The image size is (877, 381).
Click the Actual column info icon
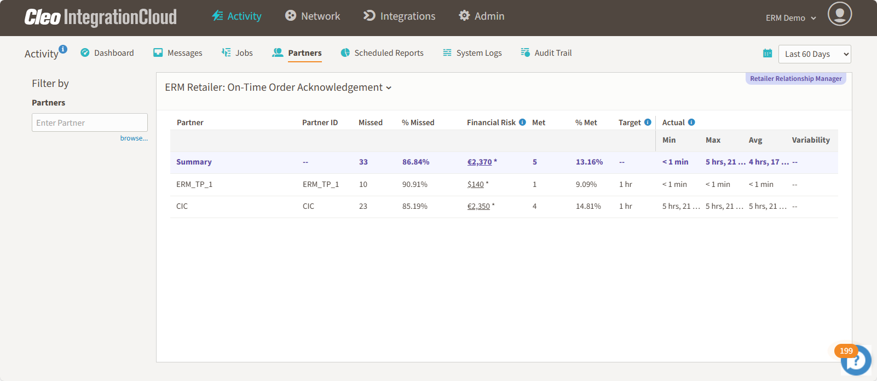pyautogui.click(x=691, y=122)
